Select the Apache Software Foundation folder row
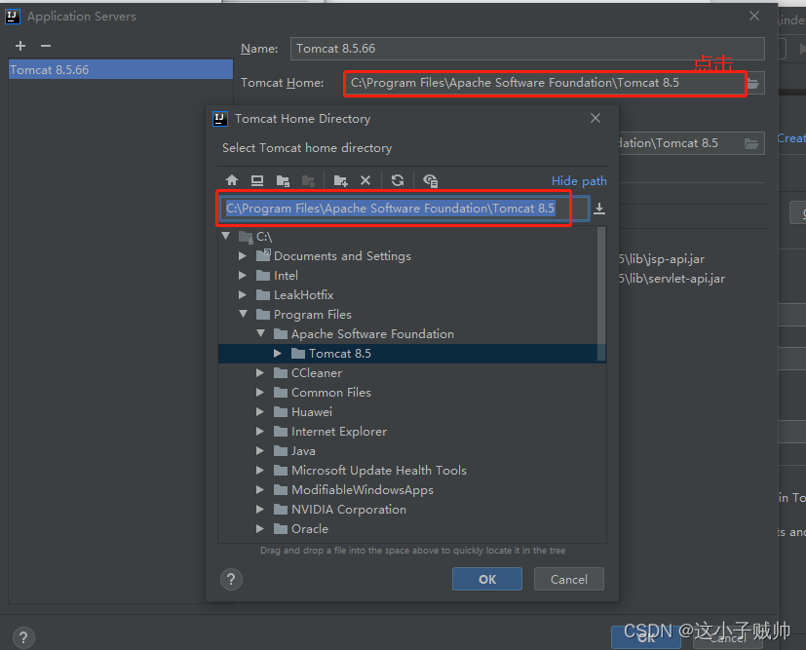The image size is (806, 650). coord(411,334)
